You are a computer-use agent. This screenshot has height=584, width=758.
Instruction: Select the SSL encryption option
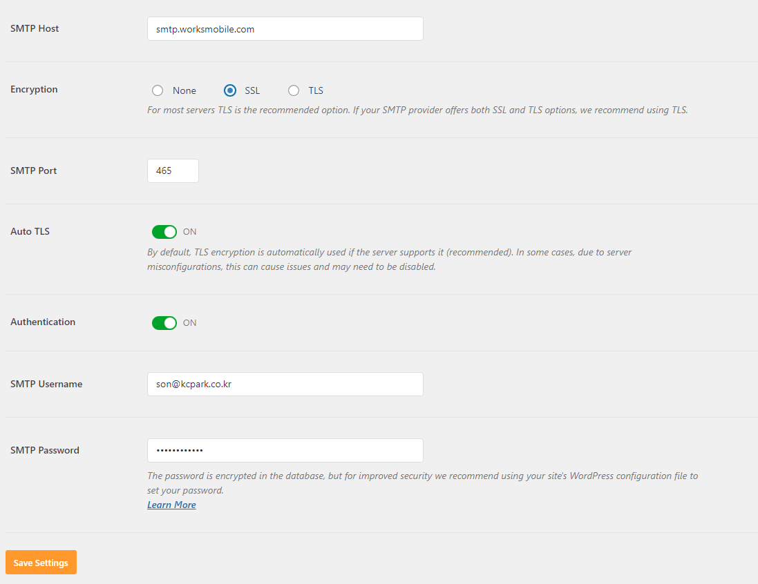230,90
